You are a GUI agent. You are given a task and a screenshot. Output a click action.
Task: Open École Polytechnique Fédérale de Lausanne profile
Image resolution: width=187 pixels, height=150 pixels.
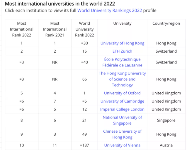coord(122,62)
